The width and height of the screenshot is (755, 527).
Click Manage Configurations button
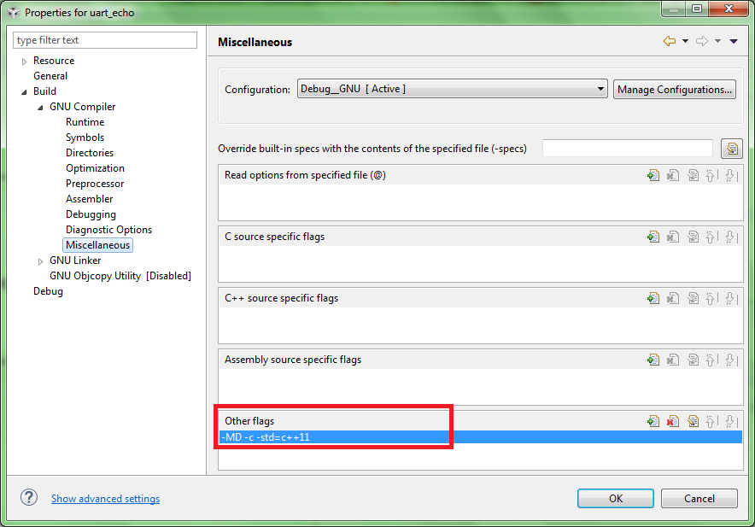pyautogui.click(x=674, y=90)
